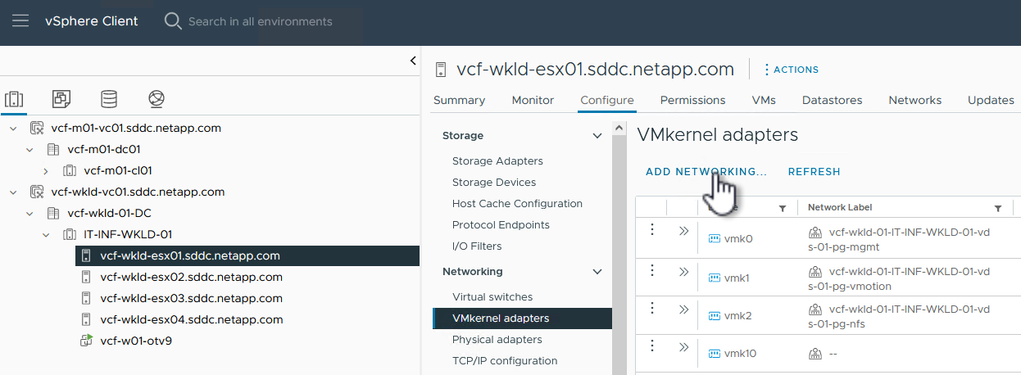Expand the vmk1 row details
The image size is (1021, 375).
tap(684, 270)
